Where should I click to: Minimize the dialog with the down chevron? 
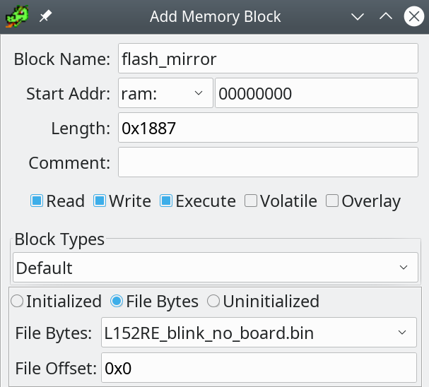coord(358,17)
